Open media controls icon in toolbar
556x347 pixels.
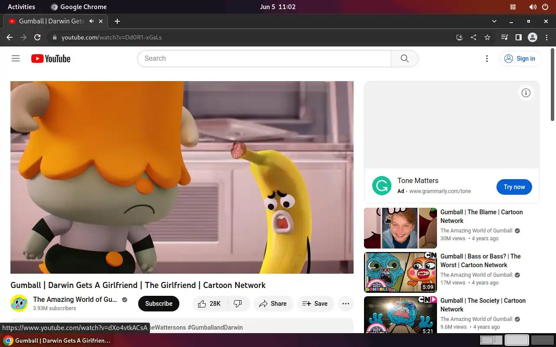[x=504, y=37]
